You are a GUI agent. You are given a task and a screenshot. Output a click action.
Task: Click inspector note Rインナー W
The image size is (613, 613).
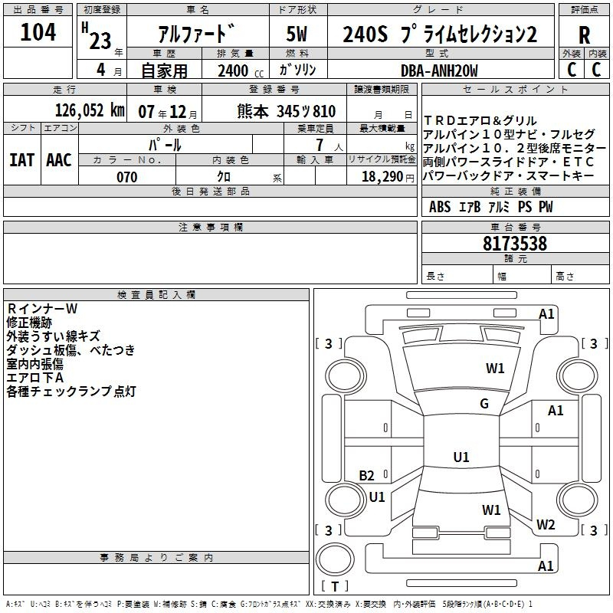pyautogui.click(x=42, y=309)
